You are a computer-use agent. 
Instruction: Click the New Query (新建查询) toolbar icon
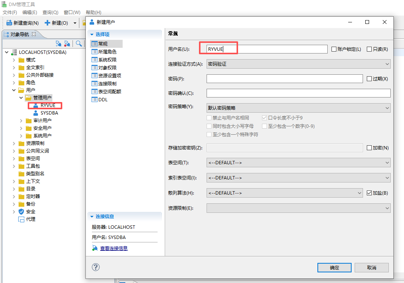(9, 23)
